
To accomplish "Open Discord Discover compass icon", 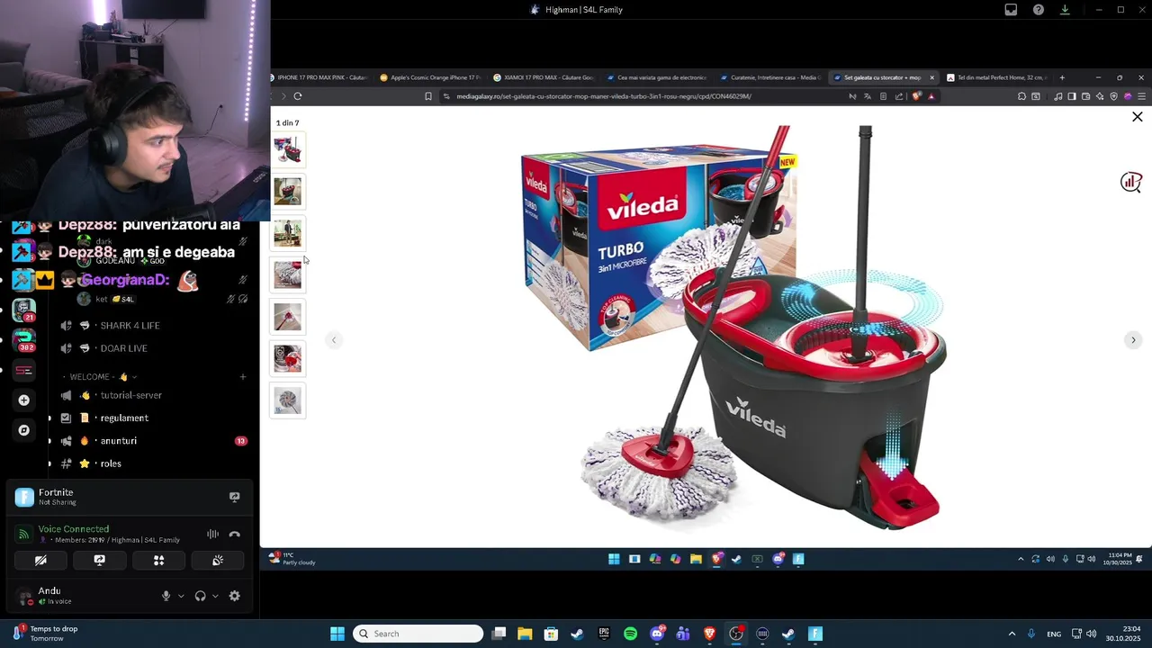I will tap(24, 430).
